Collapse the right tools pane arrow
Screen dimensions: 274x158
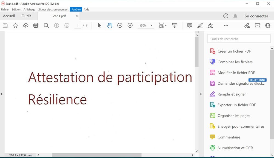coord(201,94)
